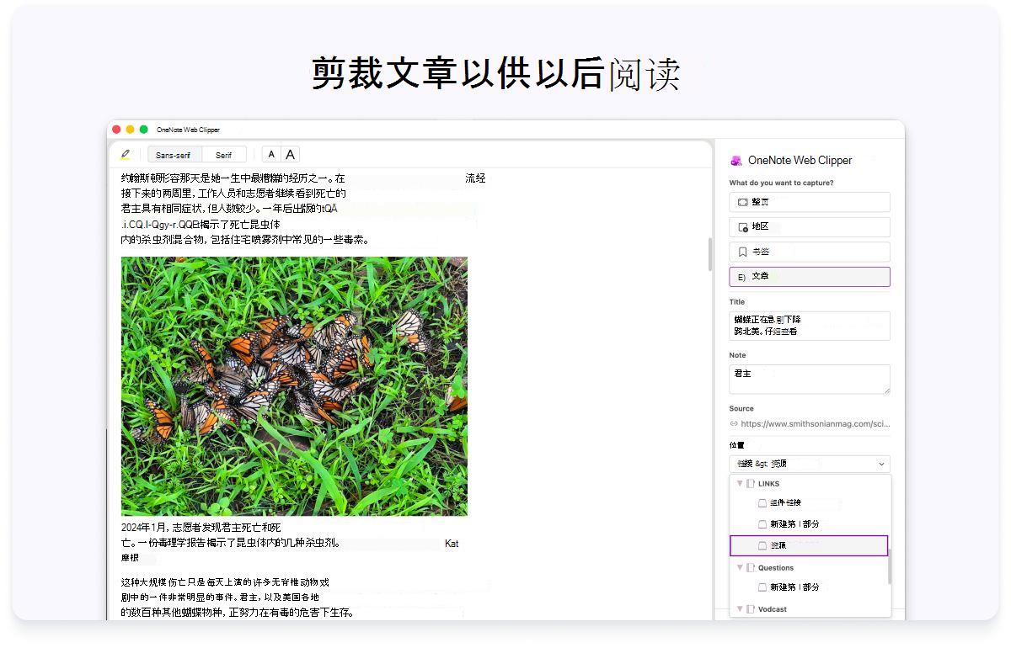1011x648 pixels.
Task: Select 新建第 I 部分 section under LINKS
Action: pos(809,524)
